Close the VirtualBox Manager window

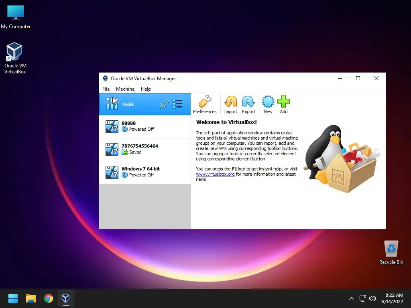[376, 78]
